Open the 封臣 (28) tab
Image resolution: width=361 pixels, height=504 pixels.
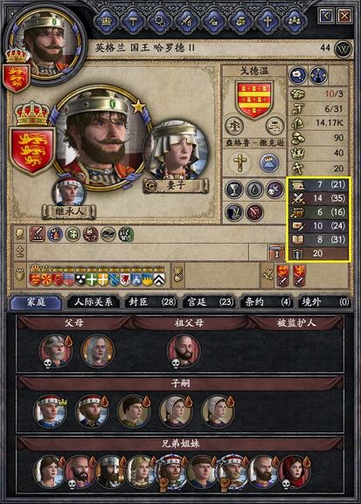[x=151, y=302]
